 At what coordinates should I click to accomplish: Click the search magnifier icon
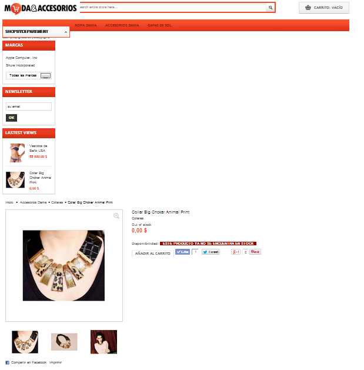271,8
